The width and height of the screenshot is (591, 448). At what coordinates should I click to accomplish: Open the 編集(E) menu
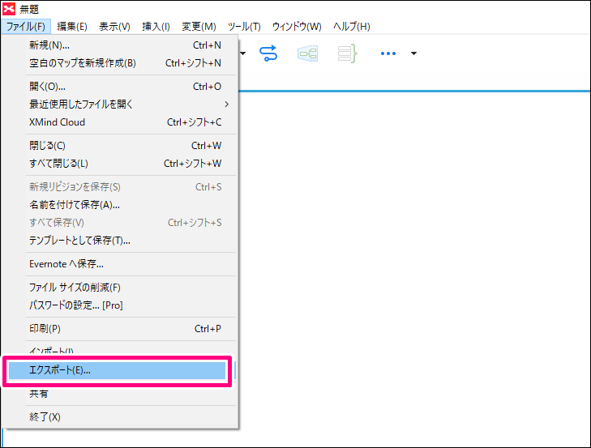click(72, 27)
